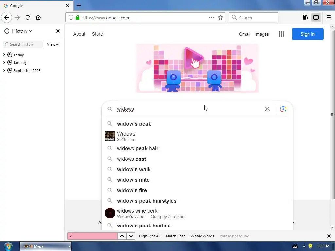The height and width of the screenshot is (251, 335).
Task: Open the About link
Action: pos(79,34)
